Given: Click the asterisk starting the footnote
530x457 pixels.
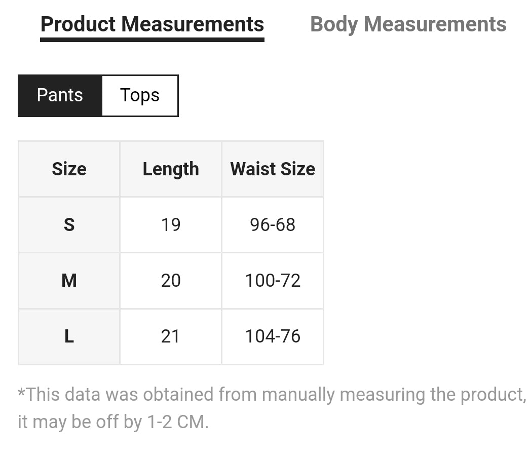Looking at the screenshot, I should (21, 392).
